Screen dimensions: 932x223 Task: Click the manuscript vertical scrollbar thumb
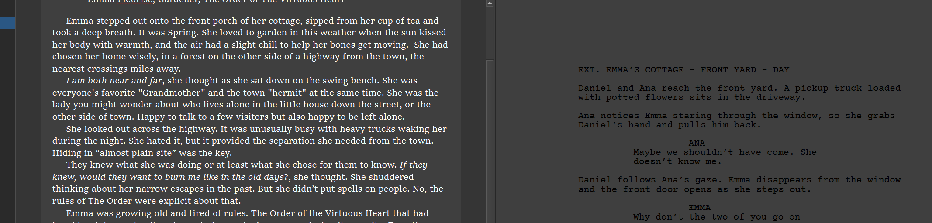pos(490,141)
